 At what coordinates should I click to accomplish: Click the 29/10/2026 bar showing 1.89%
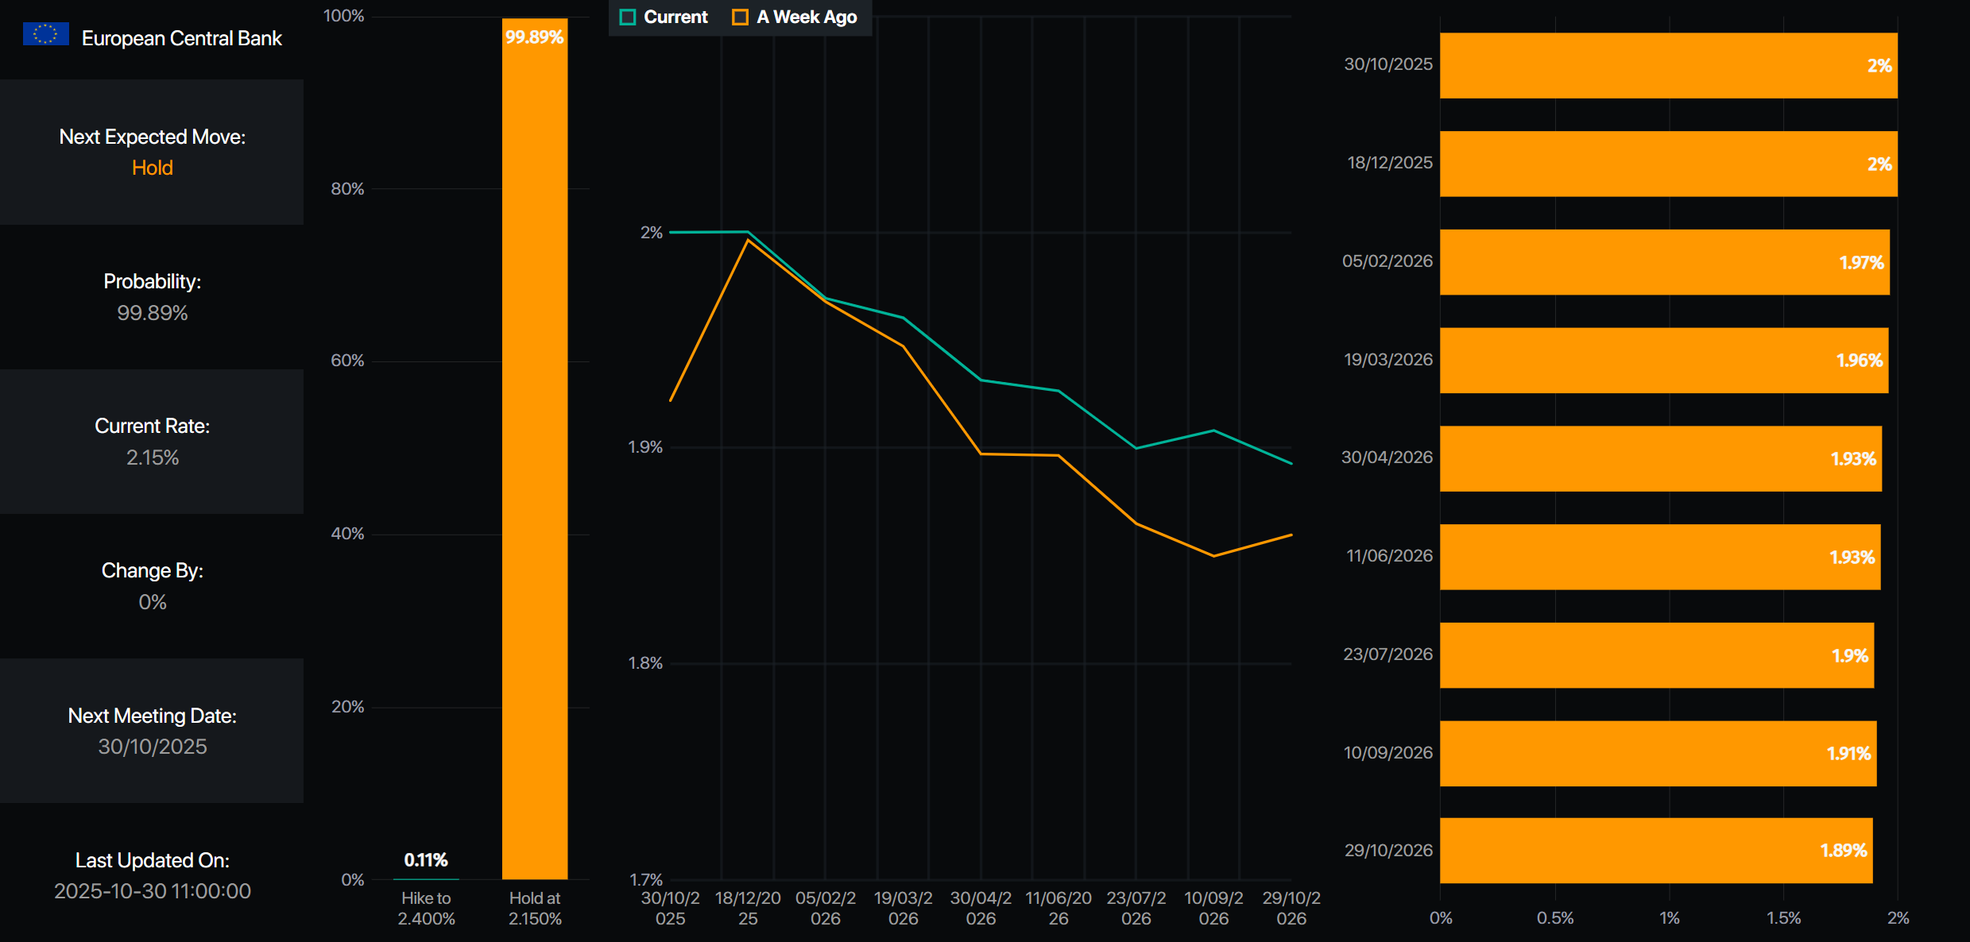1655,851
